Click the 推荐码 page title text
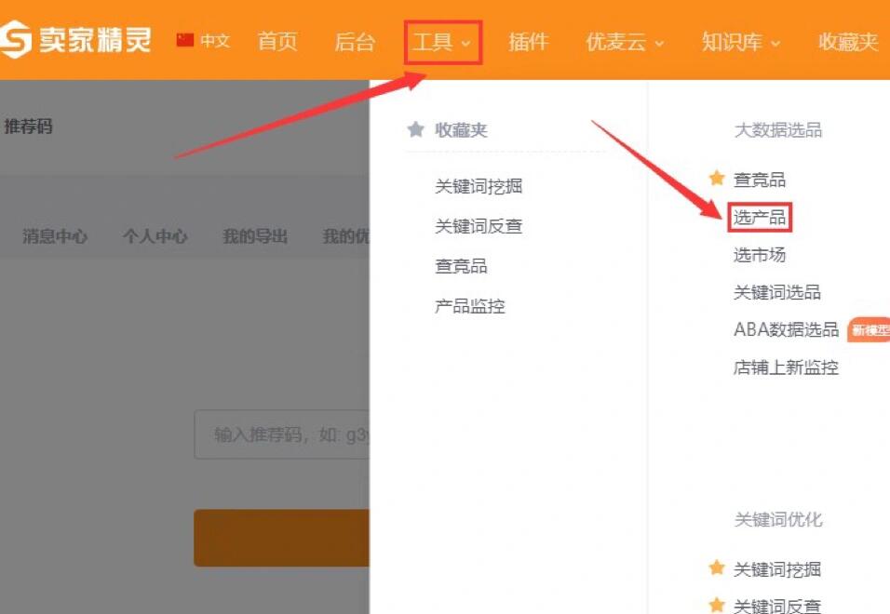 pos(28,126)
